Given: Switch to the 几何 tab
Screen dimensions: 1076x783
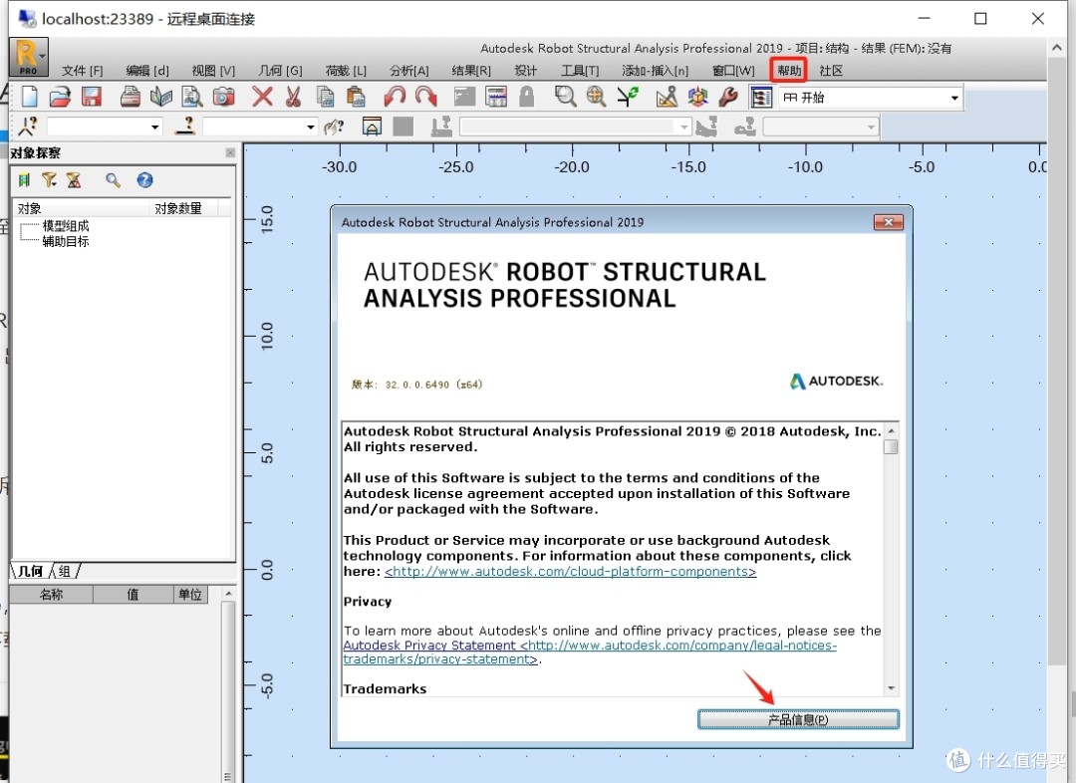Looking at the screenshot, I should pyautogui.click(x=30, y=571).
